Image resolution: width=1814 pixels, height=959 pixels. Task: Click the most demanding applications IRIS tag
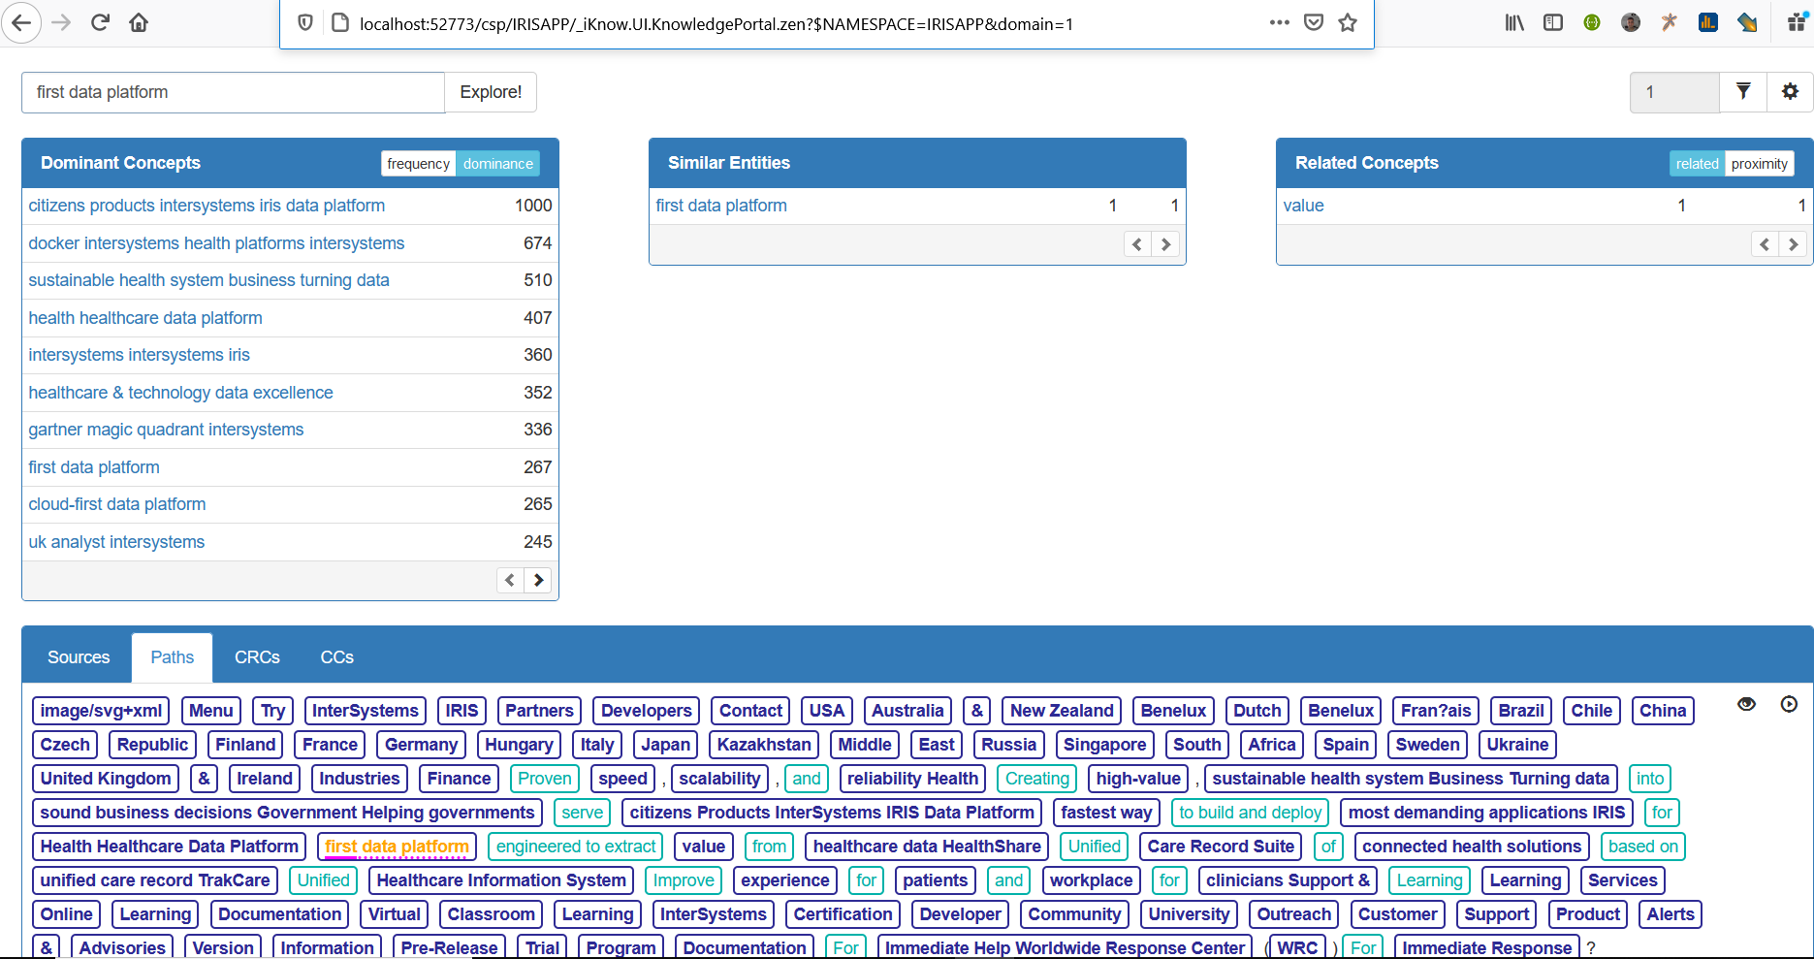click(1486, 813)
